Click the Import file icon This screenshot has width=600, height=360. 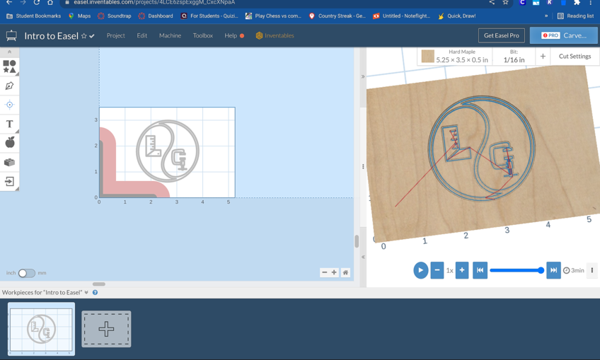click(9, 181)
